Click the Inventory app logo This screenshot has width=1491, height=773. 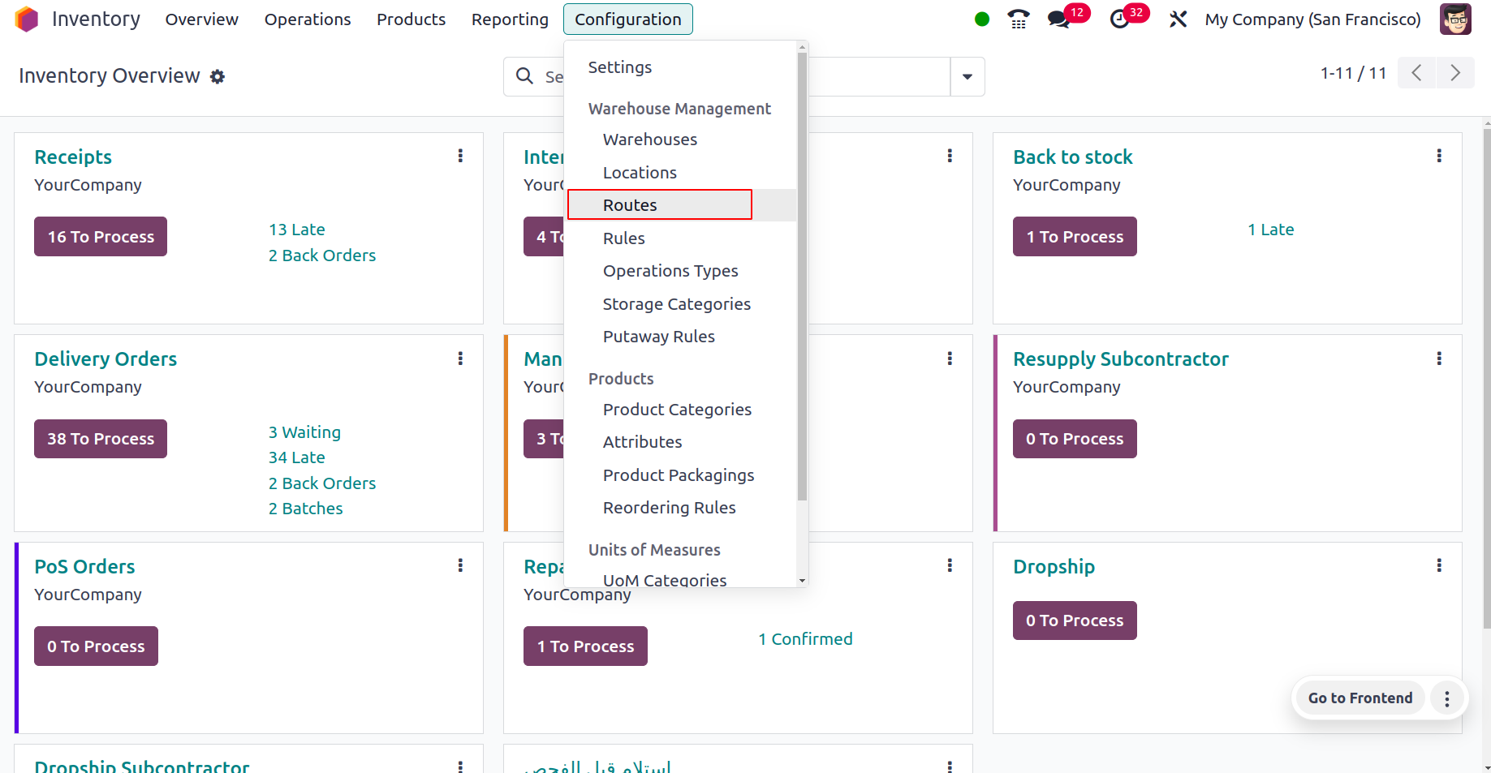26,19
